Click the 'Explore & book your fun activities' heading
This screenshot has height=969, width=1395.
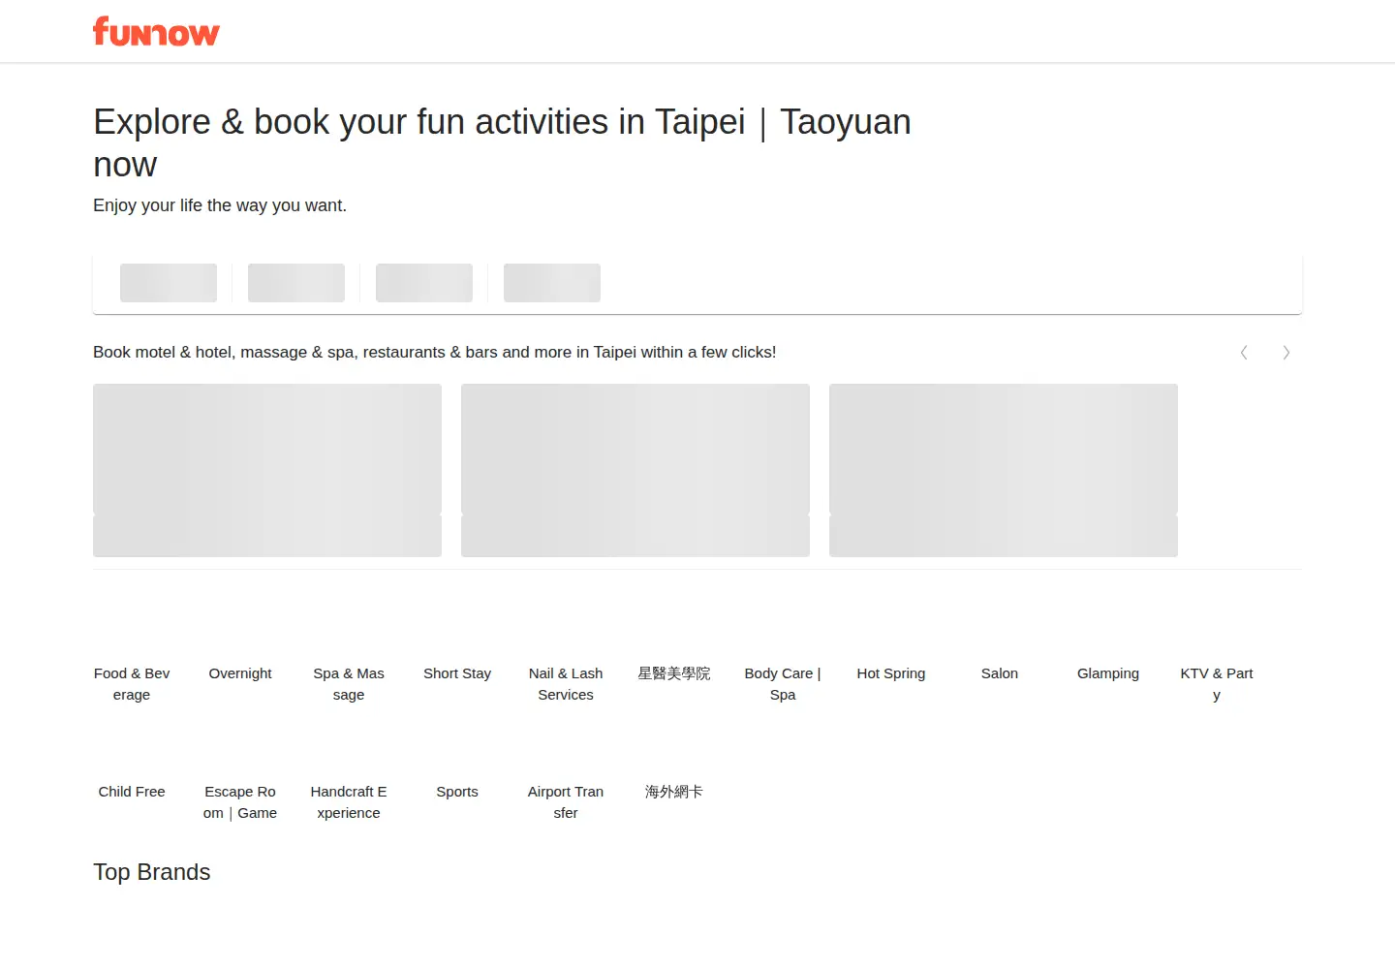pos(502,142)
